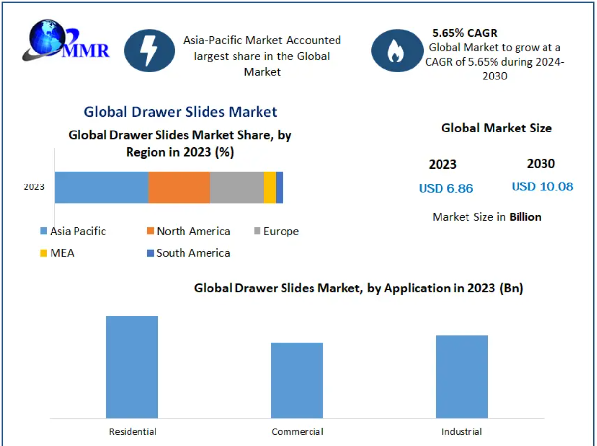The width and height of the screenshot is (597, 446).
Task: Click the South America dark blue legend square
Action: pyautogui.click(x=151, y=253)
